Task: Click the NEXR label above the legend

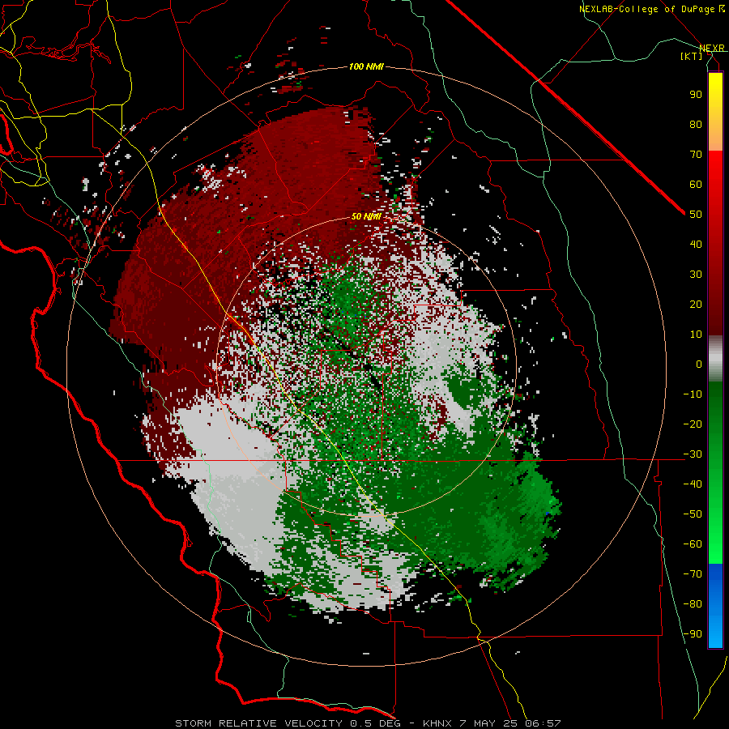Action: 712,48
